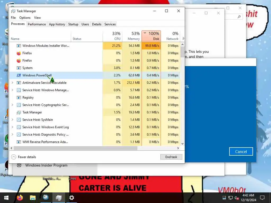
Task: Open the Startup tab
Action: 73,24
